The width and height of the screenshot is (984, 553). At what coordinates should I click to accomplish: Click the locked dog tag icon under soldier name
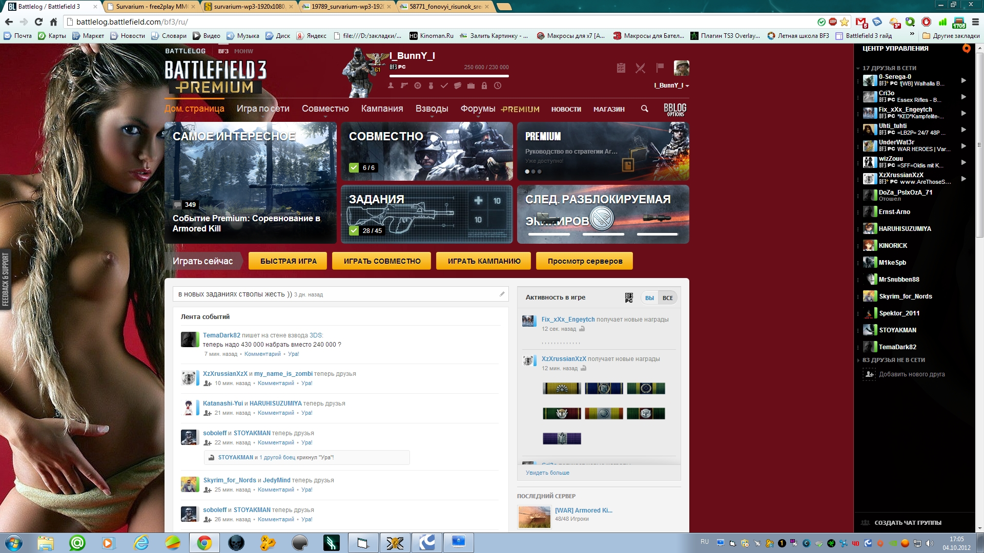click(x=484, y=86)
